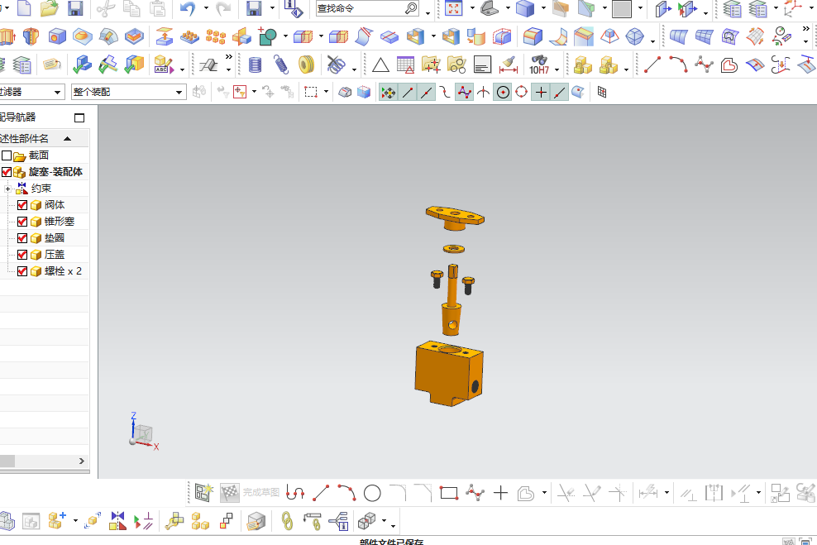The width and height of the screenshot is (817, 545).
Task: Click the sketch Point plus icon
Action: (500, 492)
